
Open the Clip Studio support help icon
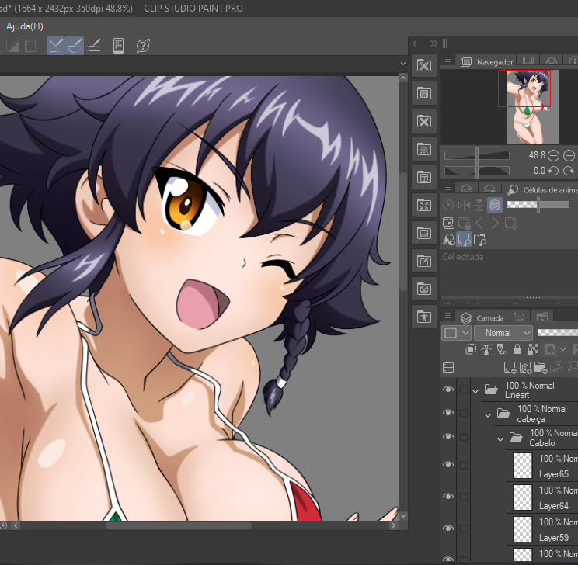[x=143, y=46]
